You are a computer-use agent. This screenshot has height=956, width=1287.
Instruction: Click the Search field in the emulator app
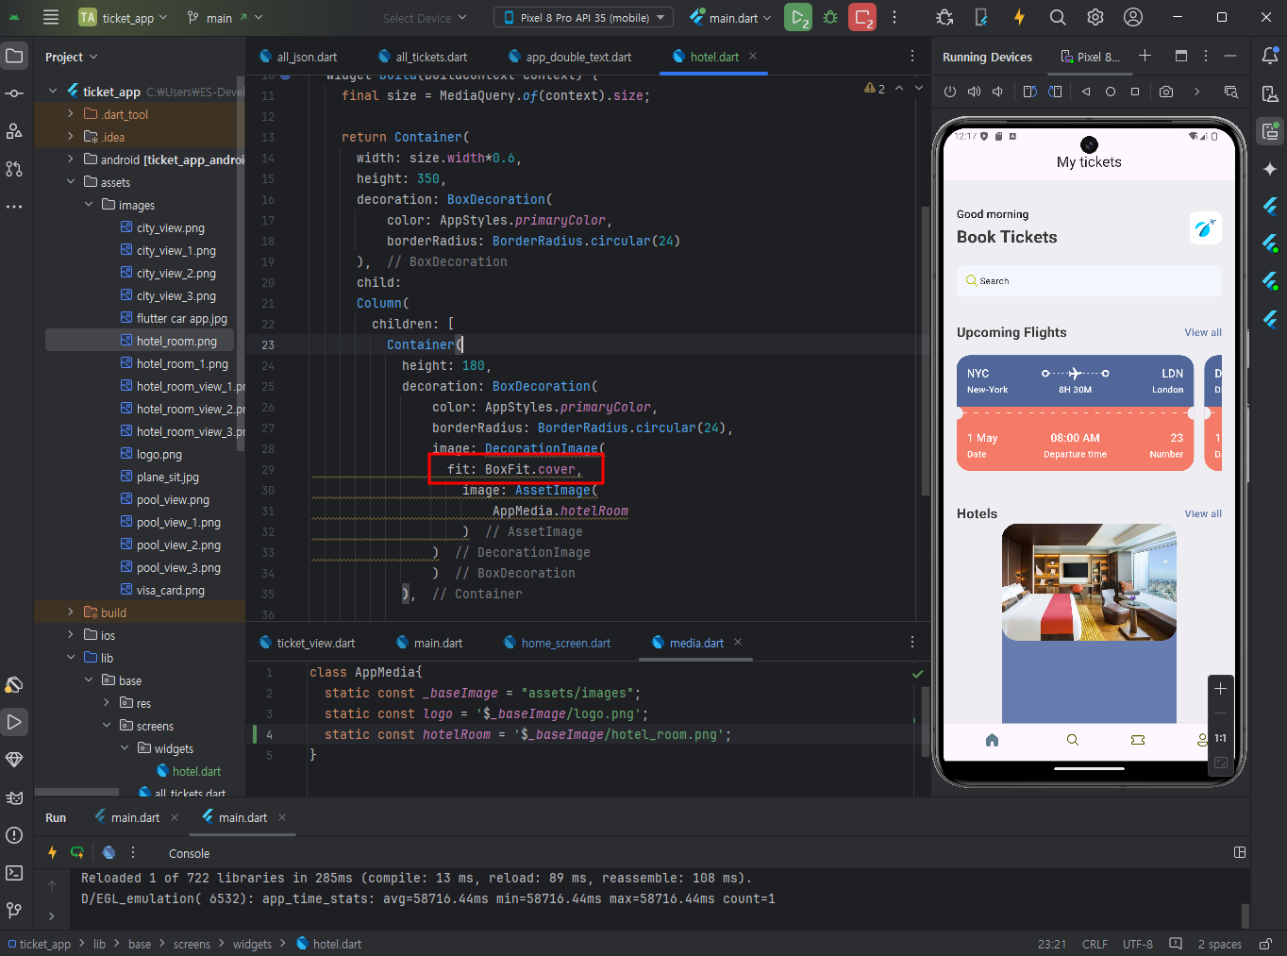coord(1089,280)
